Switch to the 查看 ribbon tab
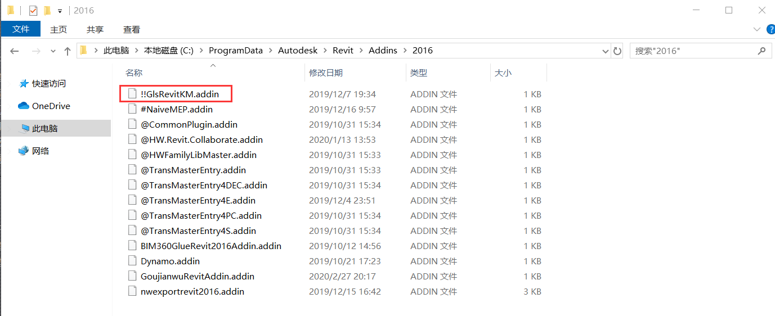Viewport: 775px width, 316px height. [x=132, y=29]
